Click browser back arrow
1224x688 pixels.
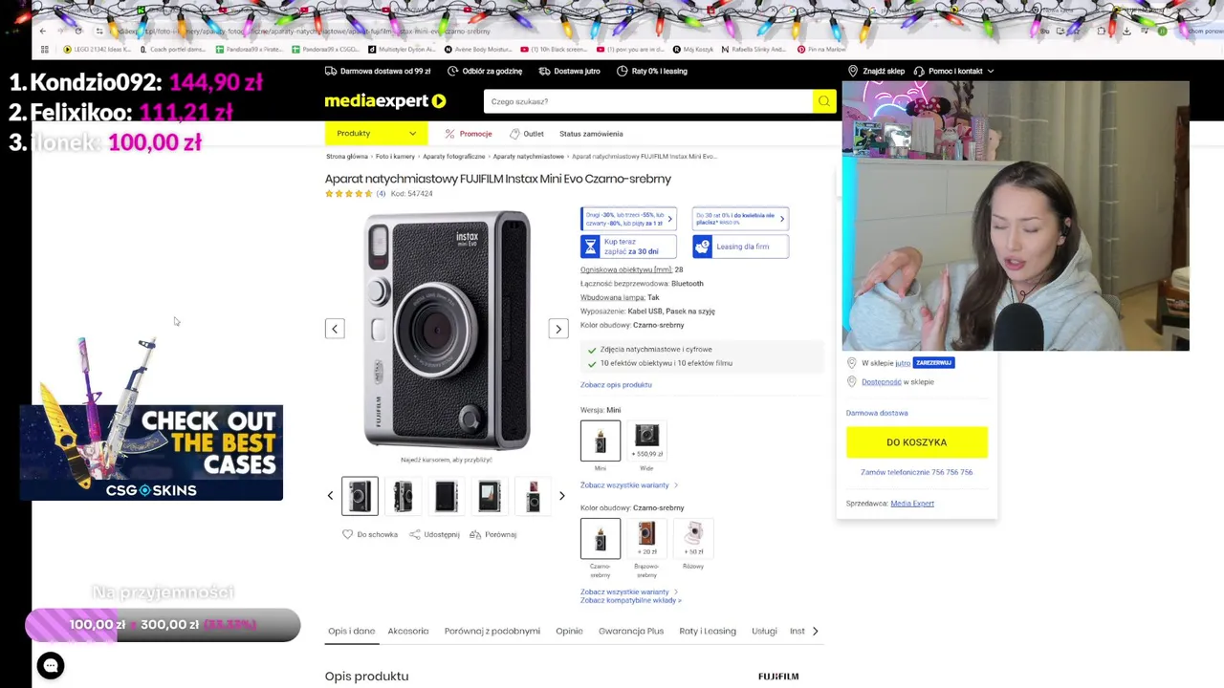click(x=42, y=31)
